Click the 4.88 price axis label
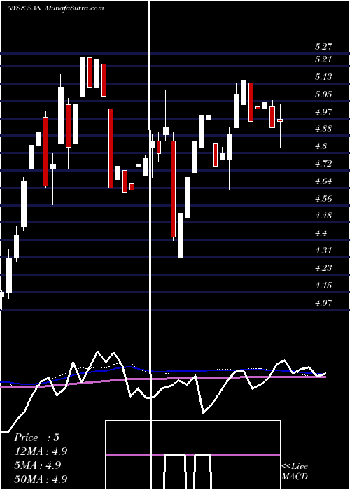The height and width of the screenshot is (490, 350). (x=323, y=129)
